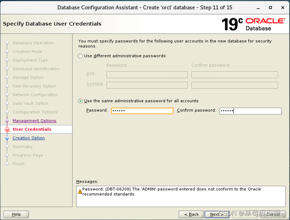
Task: Minimize the Database Configuration Assistant window
Action: point(258,8)
